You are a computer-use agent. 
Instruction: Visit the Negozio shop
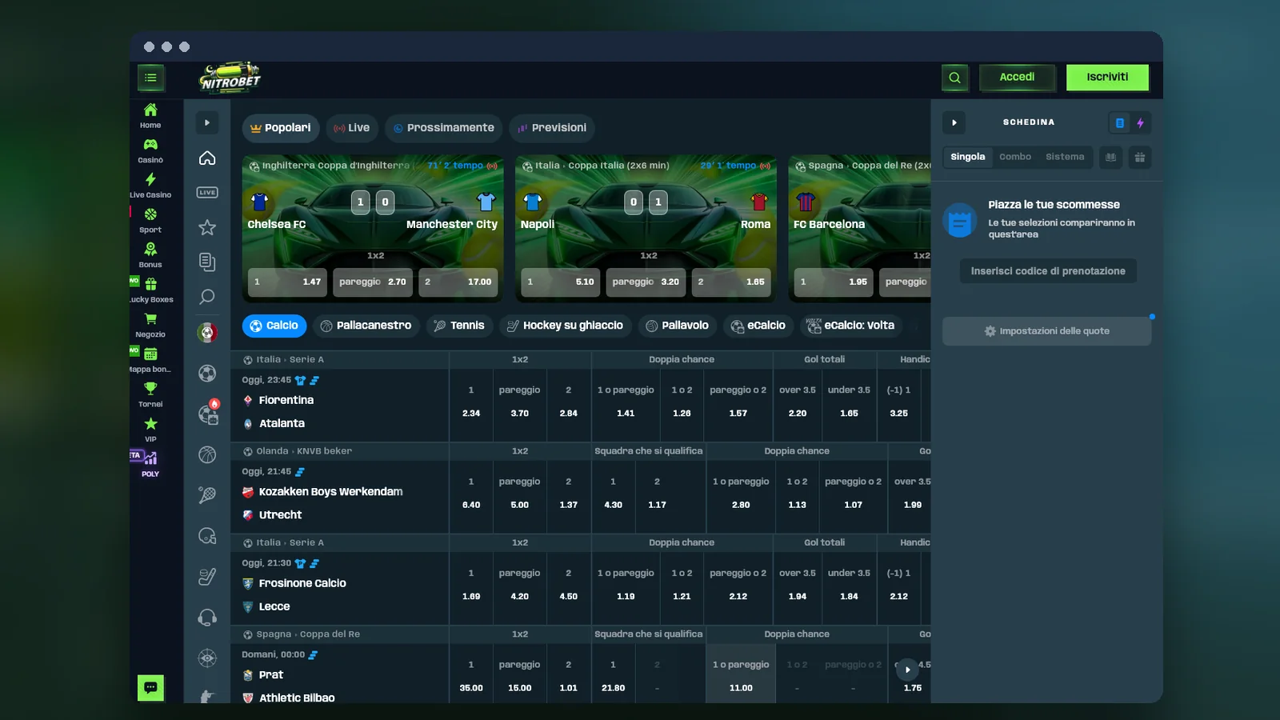[x=150, y=325]
